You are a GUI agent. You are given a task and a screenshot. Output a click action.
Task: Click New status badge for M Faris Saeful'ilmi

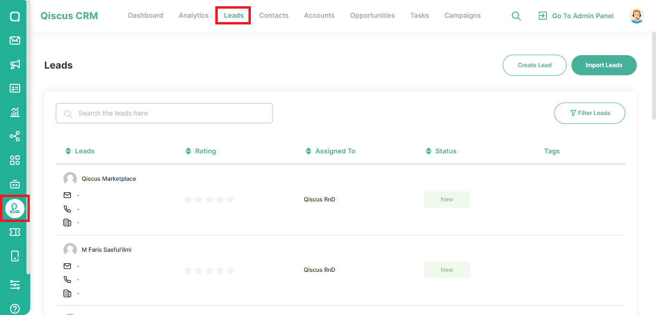(447, 270)
